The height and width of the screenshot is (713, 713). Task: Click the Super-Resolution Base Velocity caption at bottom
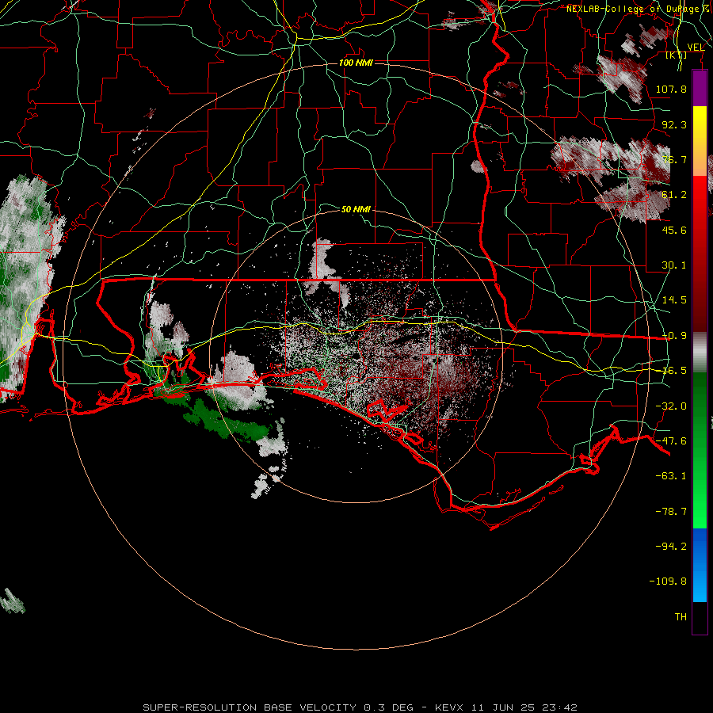[360, 707]
